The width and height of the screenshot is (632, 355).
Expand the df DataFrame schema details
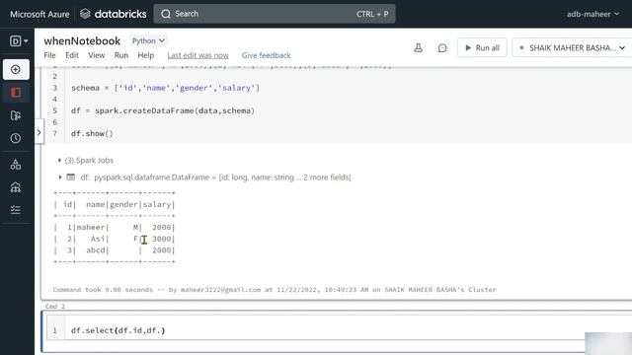pos(59,177)
